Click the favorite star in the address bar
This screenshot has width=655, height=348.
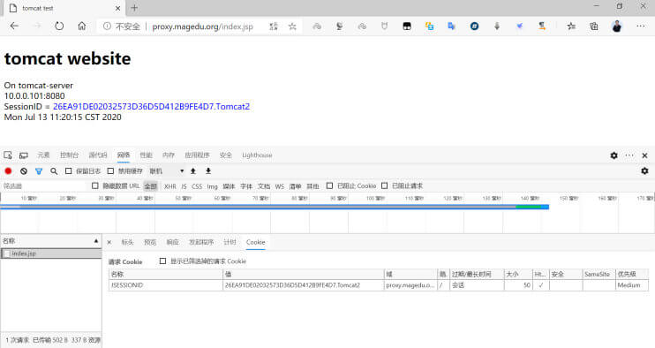292,26
